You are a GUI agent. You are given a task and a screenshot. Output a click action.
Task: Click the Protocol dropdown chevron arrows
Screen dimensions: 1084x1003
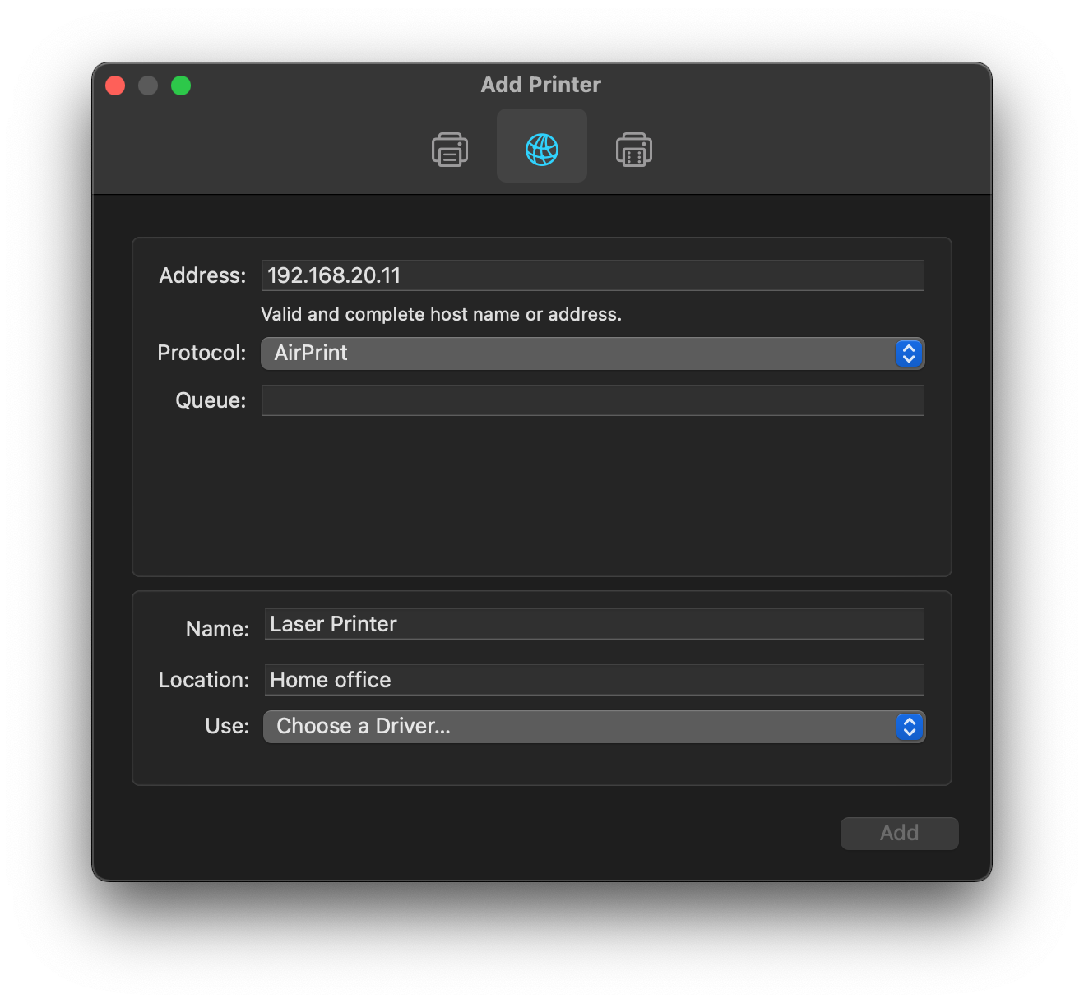908,353
